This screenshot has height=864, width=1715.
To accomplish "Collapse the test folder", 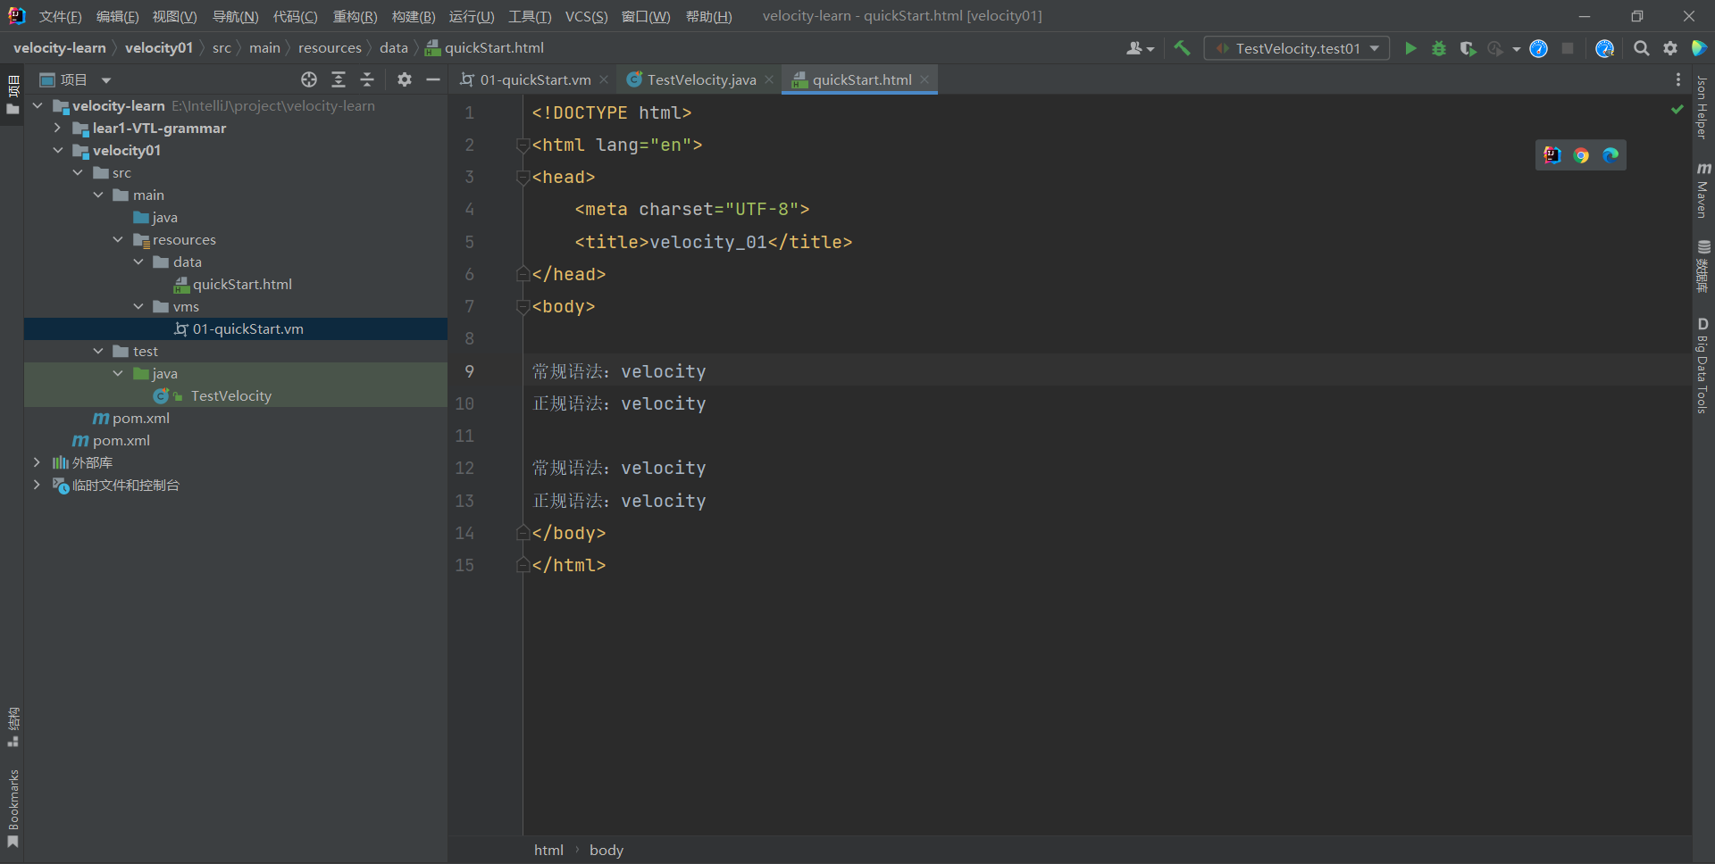I will pyautogui.click(x=98, y=351).
